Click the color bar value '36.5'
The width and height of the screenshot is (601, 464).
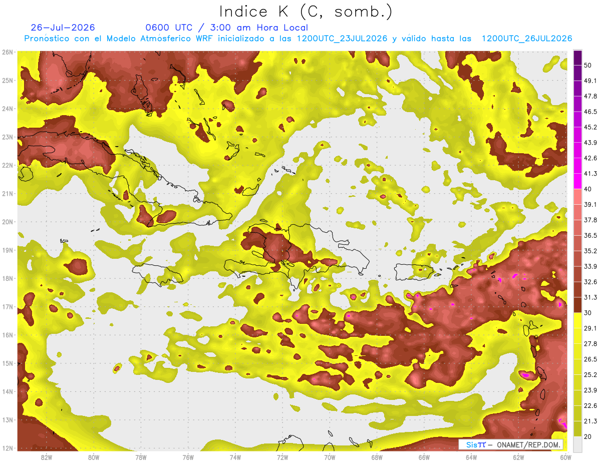[x=590, y=235]
